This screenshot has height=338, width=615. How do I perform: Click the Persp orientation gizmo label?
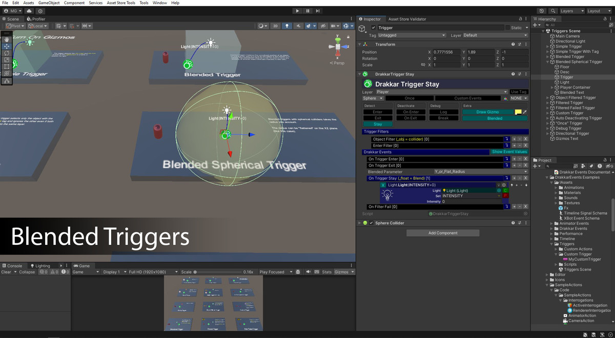point(337,63)
